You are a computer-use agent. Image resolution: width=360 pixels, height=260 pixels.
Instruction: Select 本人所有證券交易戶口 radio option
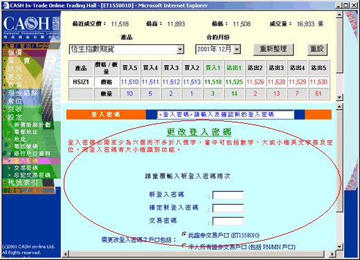pyautogui.click(x=184, y=245)
